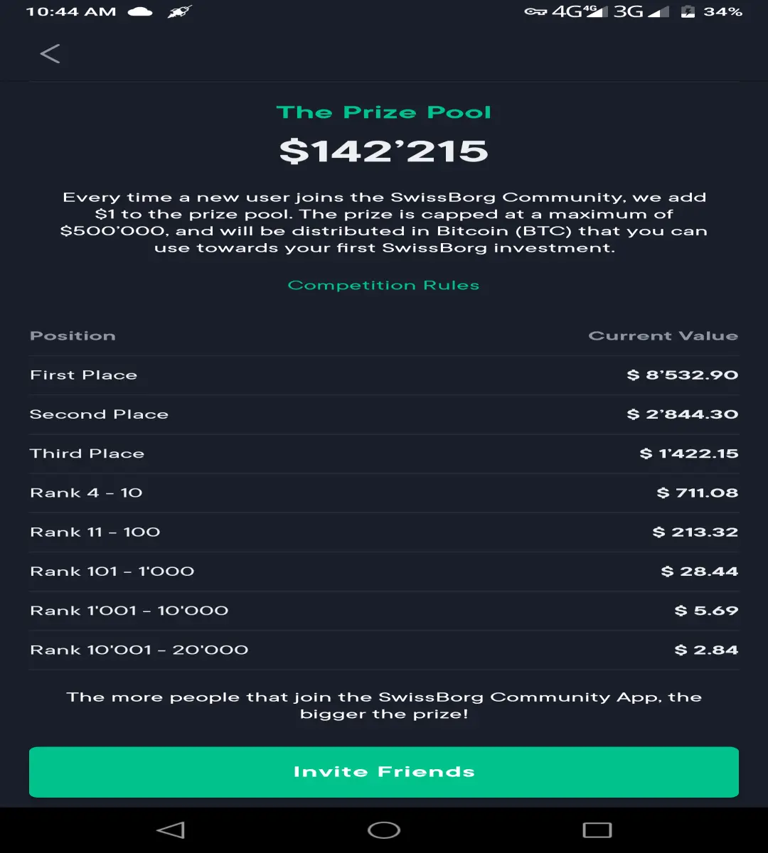Select the Rank 11 - 100 row
Viewport: 768px width, 853px height.
coord(384,532)
